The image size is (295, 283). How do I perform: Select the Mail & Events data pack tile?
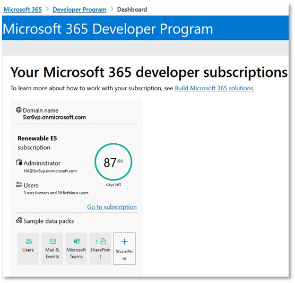click(52, 248)
